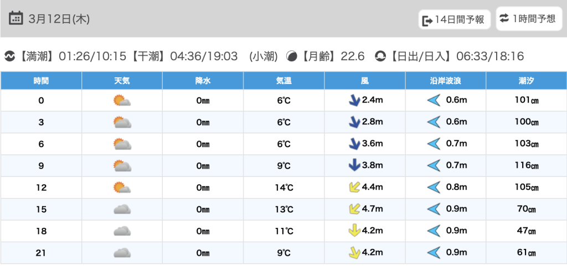Image resolution: width=567 pixels, height=266 pixels.
Task: Click the partly sunny icon at hour 0
Action: coord(122,101)
